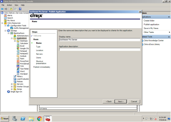Image resolution: width=171 pixels, height=122 pixels.
Task: Open the File menu
Action: pos(3,5)
